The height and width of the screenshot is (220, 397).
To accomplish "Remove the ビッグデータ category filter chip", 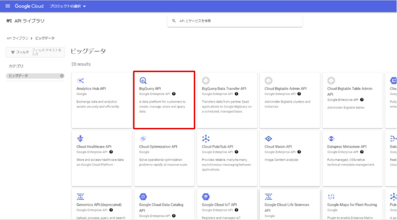I will 62,76.
